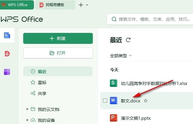The width and height of the screenshot is (193, 124).
Task: Click the search magnifier icon
Action: pyautogui.click(x=114, y=19)
